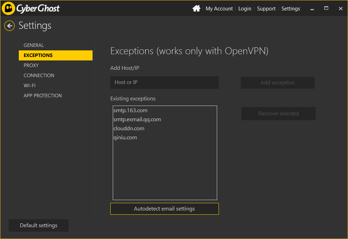Switch to the General settings tab

point(56,45)
